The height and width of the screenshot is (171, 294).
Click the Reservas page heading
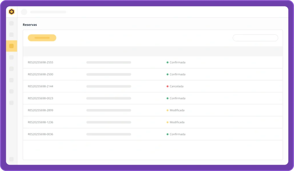tap(30, 25)
